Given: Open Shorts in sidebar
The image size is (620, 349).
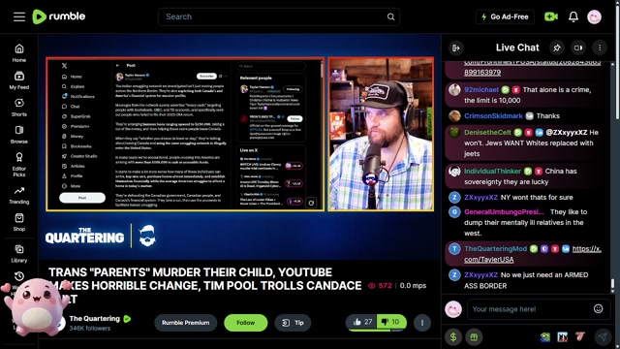Looking at the screenshot, I should click(19, 108).
